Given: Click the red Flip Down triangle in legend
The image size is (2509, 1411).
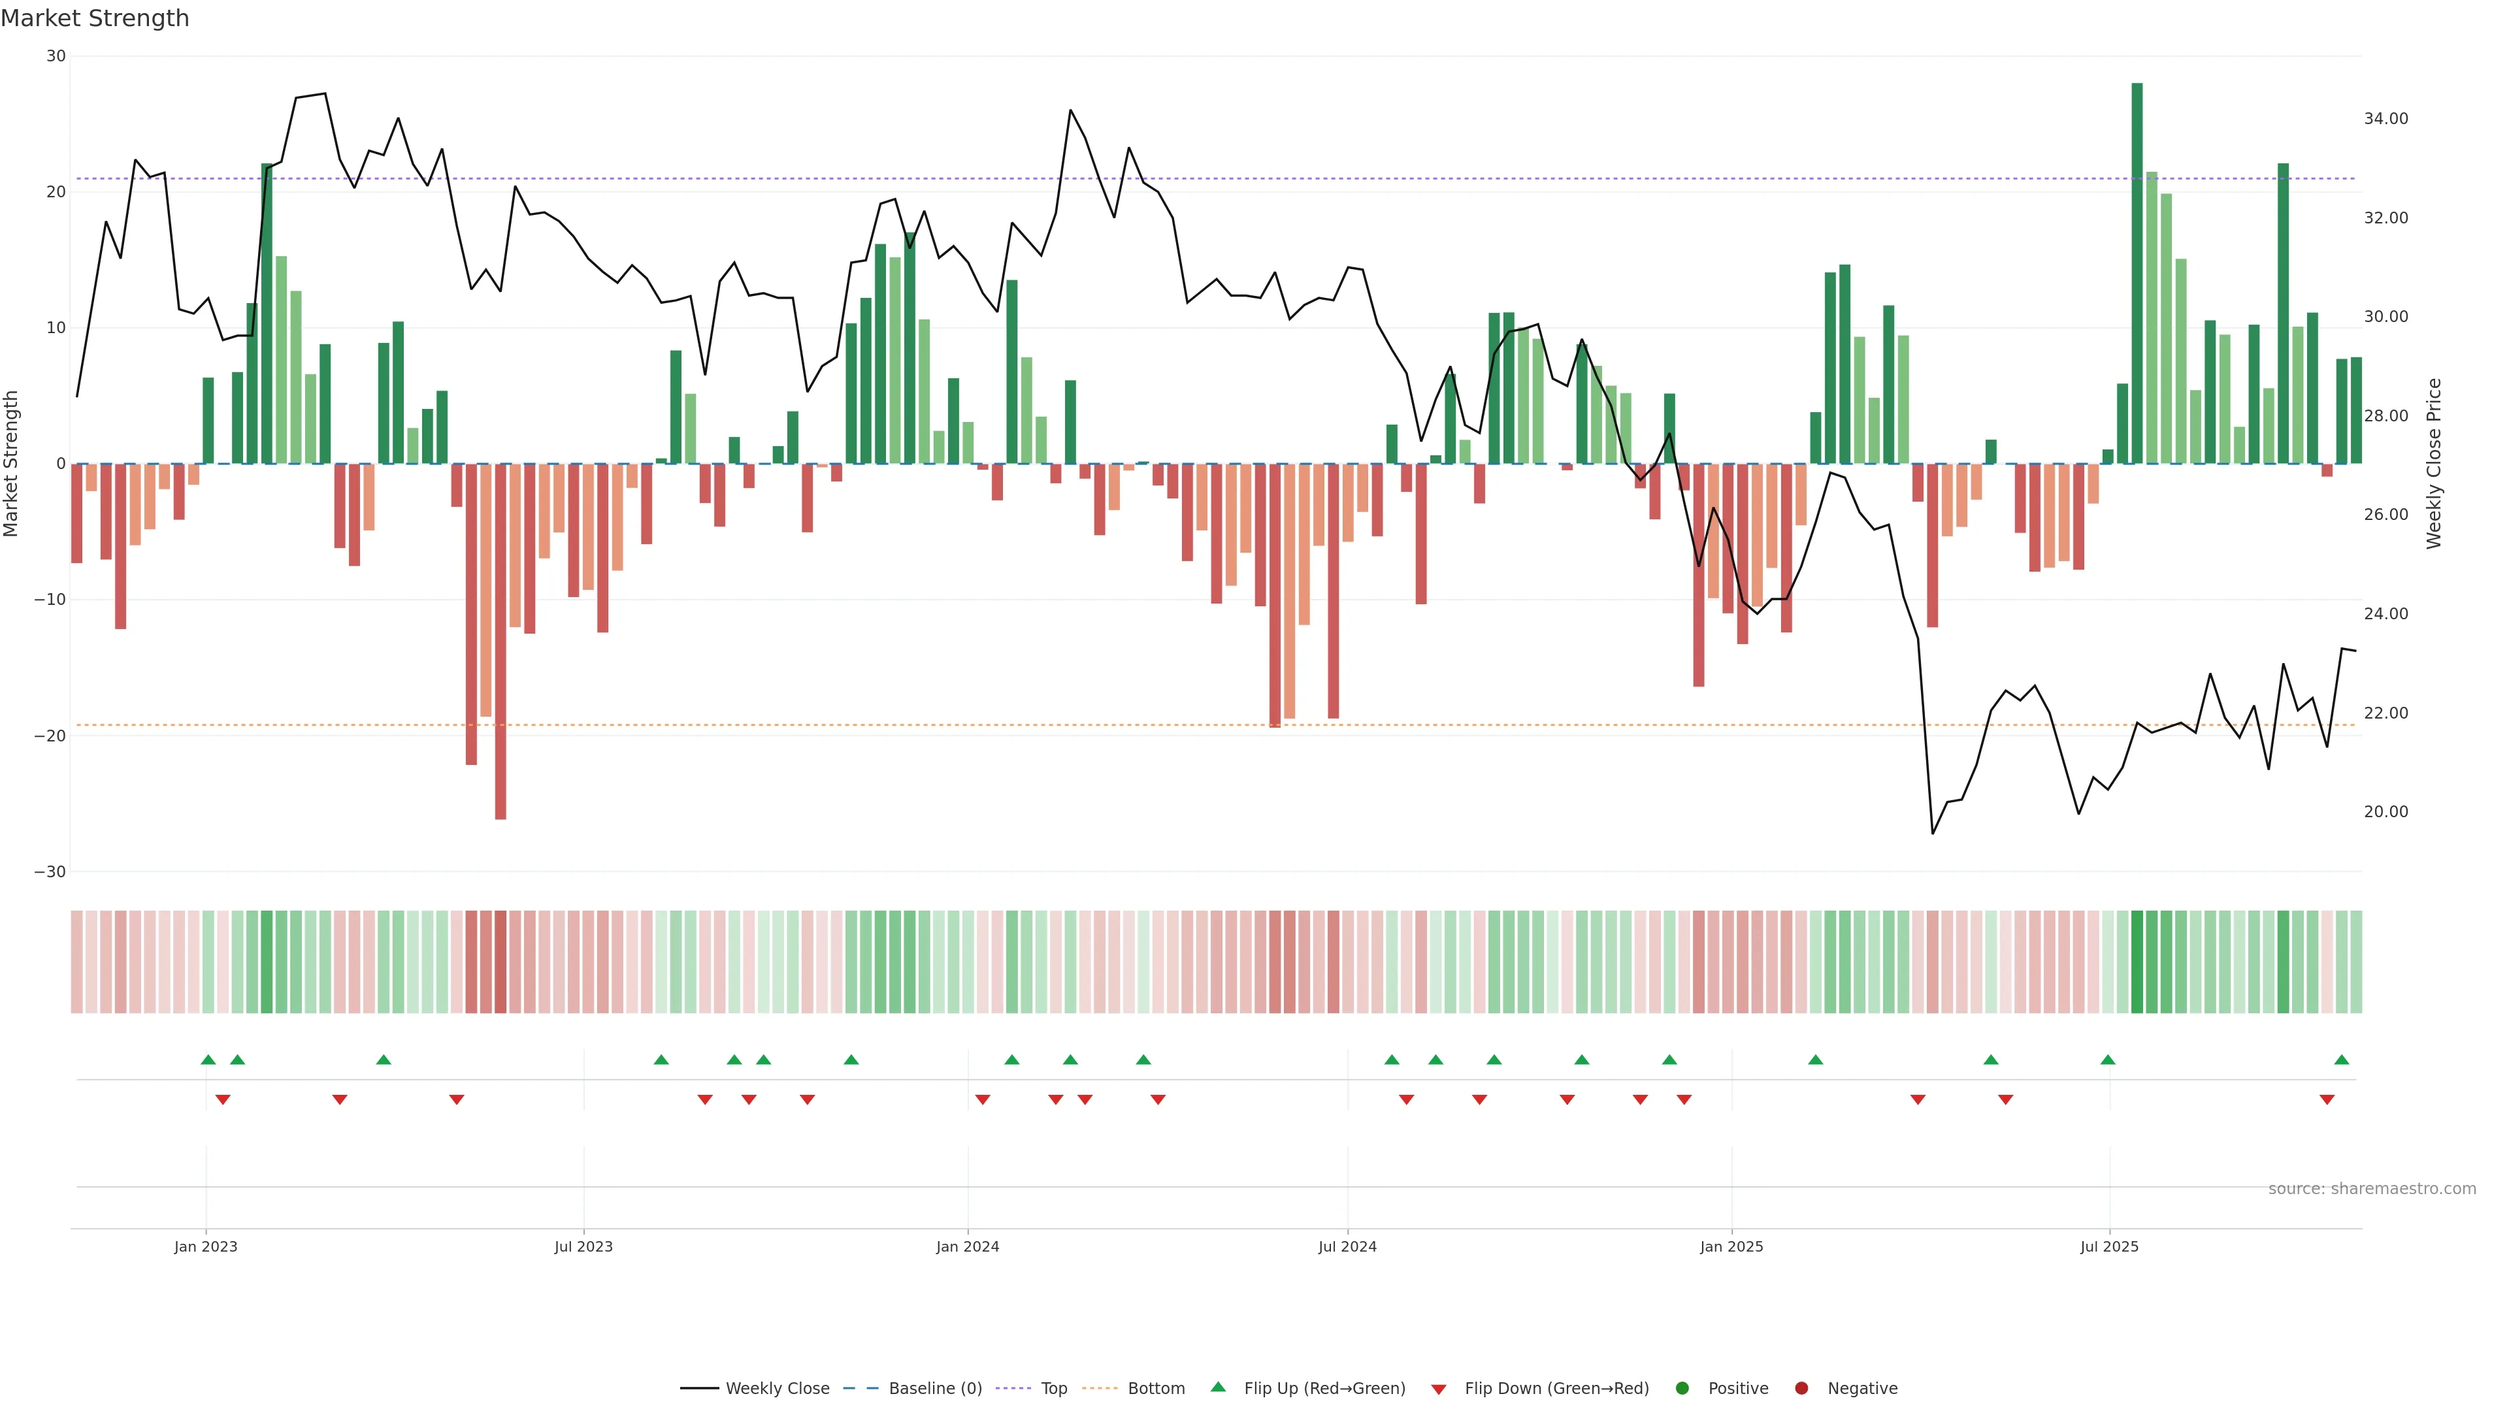Looking at the screenshot, I should tap(1439, 1389).
